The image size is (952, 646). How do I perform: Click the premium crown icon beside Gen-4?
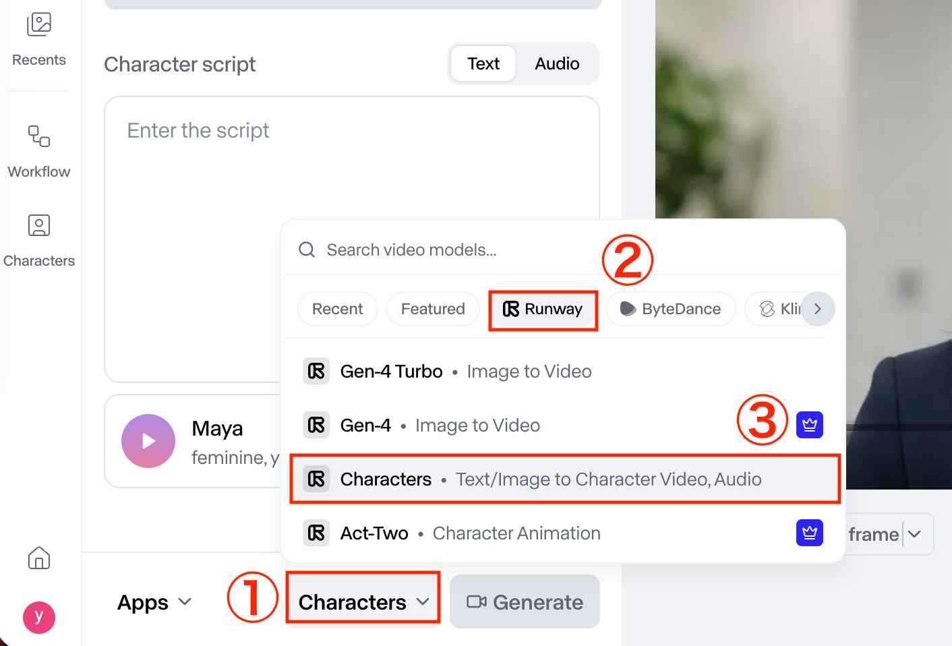click(x=810, y=425)
